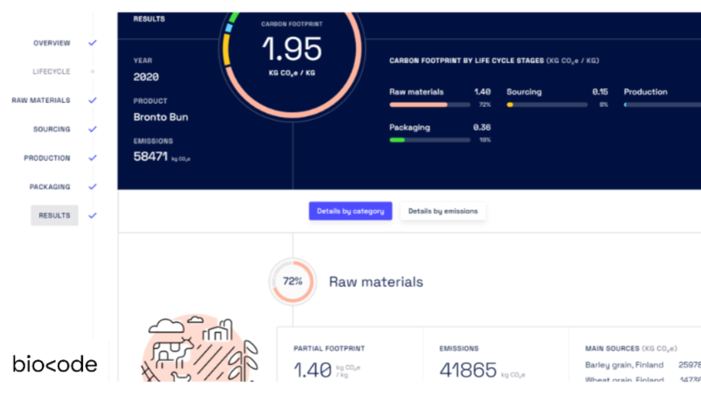Click the Production life cycle label
The image size is (701, 394).
(646, 92)
